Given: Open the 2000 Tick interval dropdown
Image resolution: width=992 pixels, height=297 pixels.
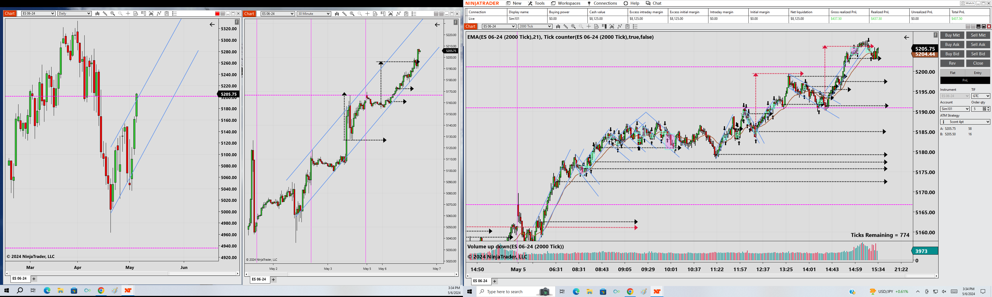Looking at the screenshot, I should pyautogui.click(x=535, y=26).
